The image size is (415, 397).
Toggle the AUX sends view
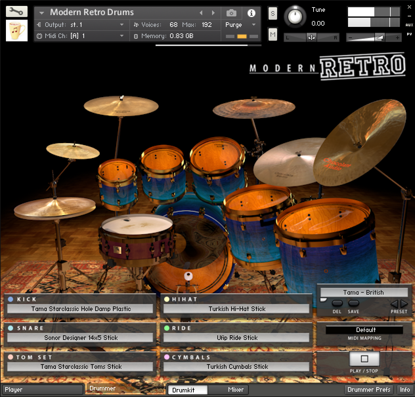coord(409,25)
